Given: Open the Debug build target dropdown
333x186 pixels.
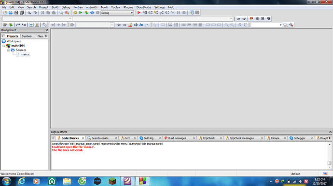Looking at the screenshot, I should pyautogui.click(x=117, y=12).
